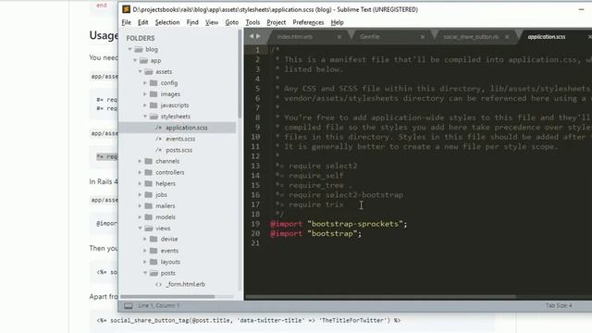Image resolution: width=592 pixels, height=333 pixels.
Task: Expand the layouts folder
Action: pyautogui.click(x=145, y=262)
